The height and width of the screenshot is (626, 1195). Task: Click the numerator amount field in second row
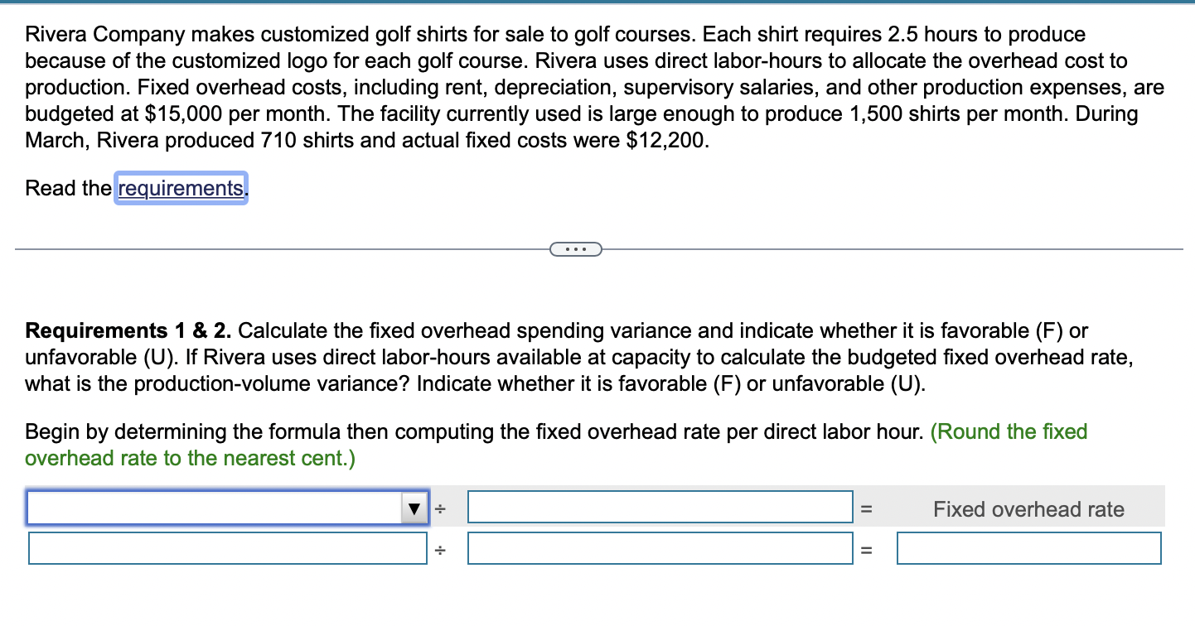coord(228,548)
